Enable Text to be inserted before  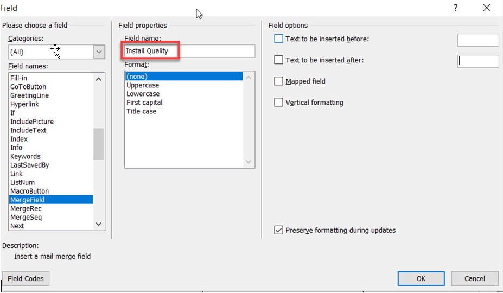279,39
